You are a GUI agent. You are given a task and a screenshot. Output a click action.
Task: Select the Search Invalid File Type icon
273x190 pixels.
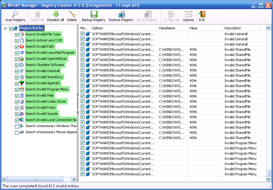[x=22, y=34]
